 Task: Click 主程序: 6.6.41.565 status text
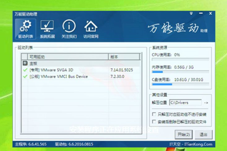pyautogui.click(x=31, y=144)
